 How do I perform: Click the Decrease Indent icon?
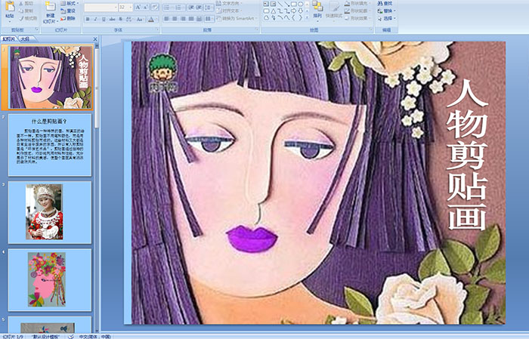click(191, 7)
